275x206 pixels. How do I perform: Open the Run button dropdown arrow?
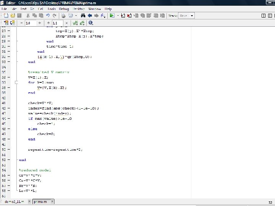click(118, 16)
